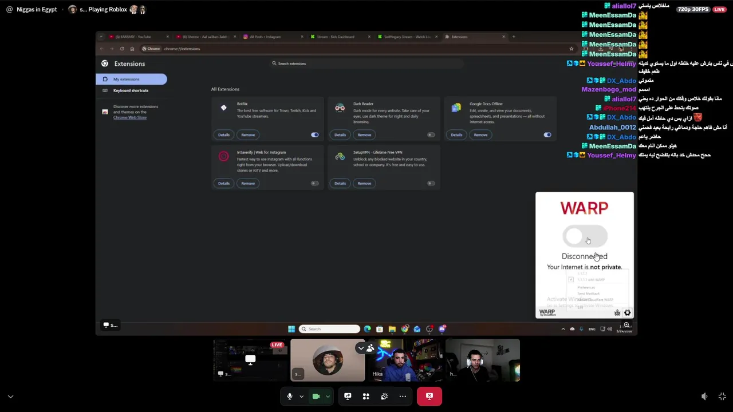Open the soundboard button
This screenshot has width=733, height=412.
(384, 396)
